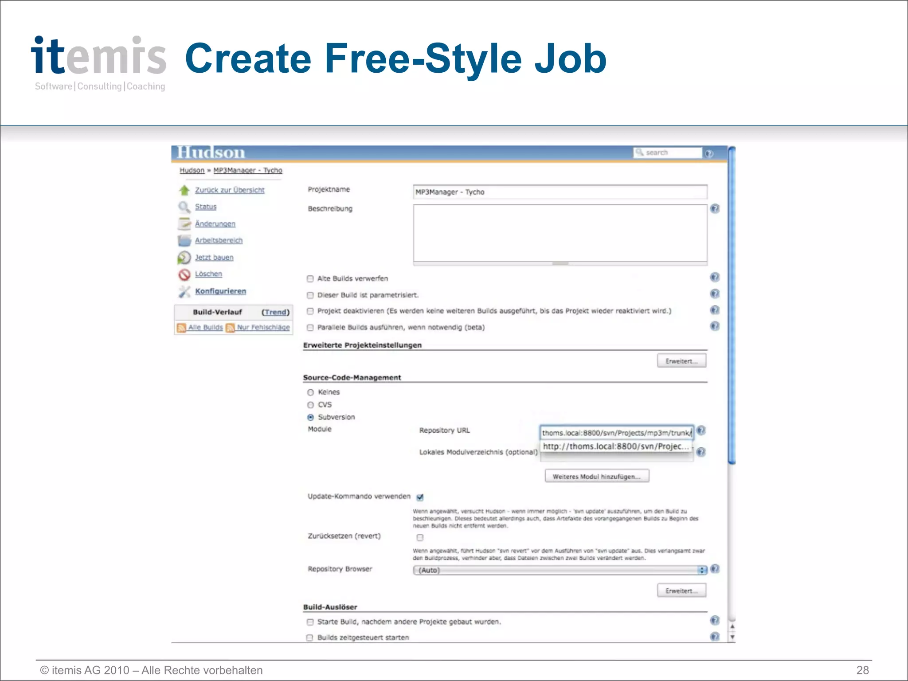Click the page vertical scrollbar thumb
Viewport: 908px width, 681px height.
coord(732,305)
